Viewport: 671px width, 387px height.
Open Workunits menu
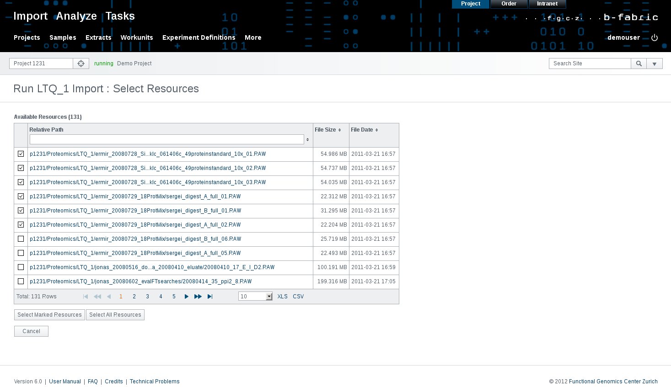[x=137, y=37]
